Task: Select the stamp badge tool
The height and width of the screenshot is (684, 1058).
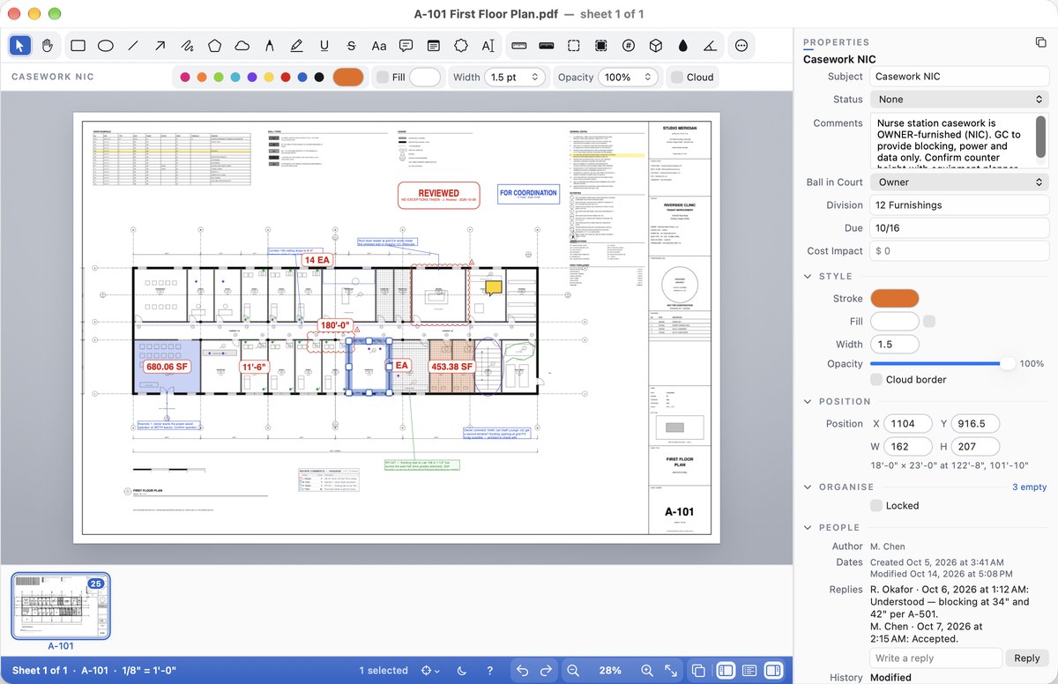Action: click(x=460, y=46)
